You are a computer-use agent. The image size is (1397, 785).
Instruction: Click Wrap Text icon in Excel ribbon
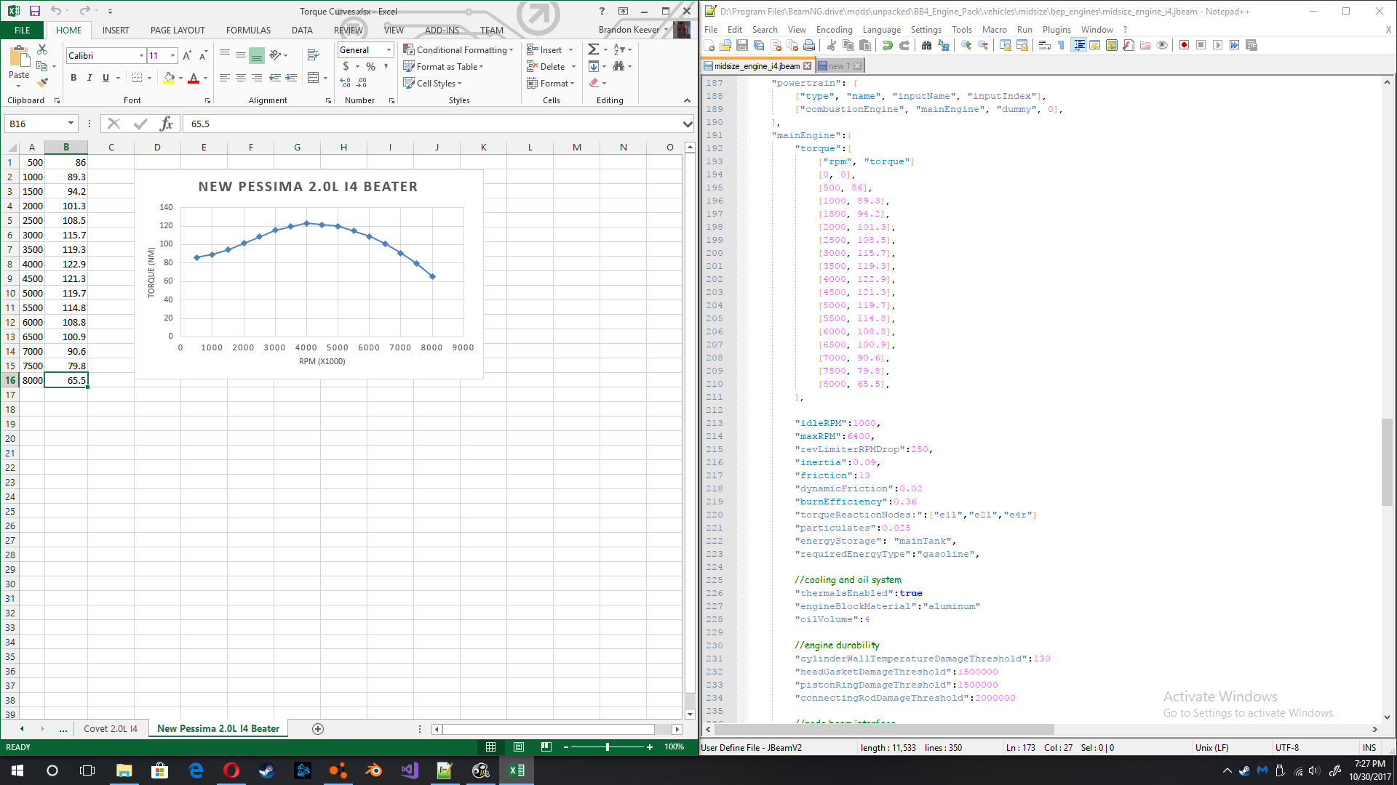pyautogui.click(x=314, y=55)
